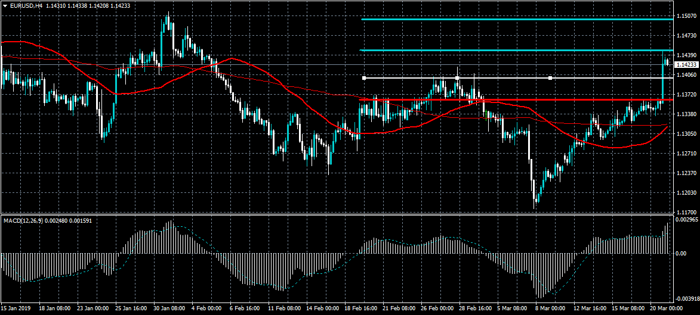Select the upper cyan horizontal line near 1.15070
700x315 pixels.
tap(517, 19)
